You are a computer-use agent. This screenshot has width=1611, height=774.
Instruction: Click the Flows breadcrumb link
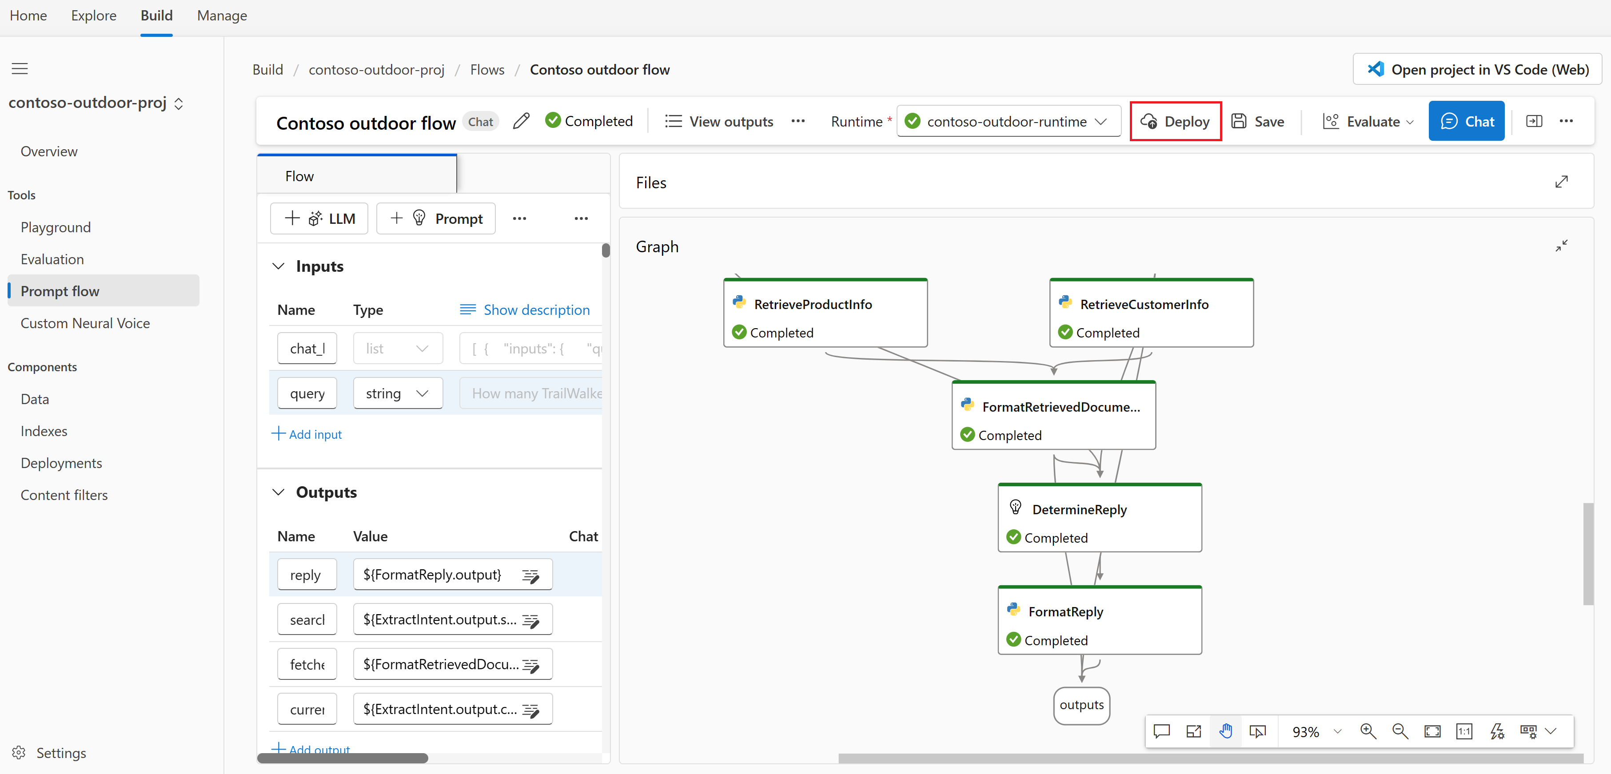[487, 69]
